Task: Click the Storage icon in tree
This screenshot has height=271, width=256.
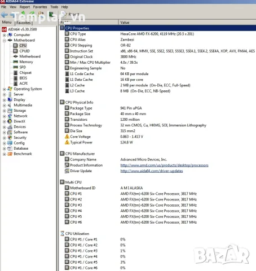Action: [10, 111]
